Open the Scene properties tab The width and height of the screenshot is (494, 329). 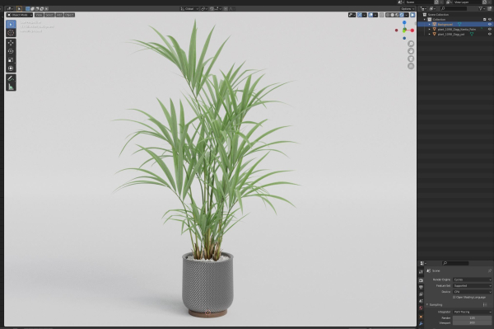coord(422,301)
